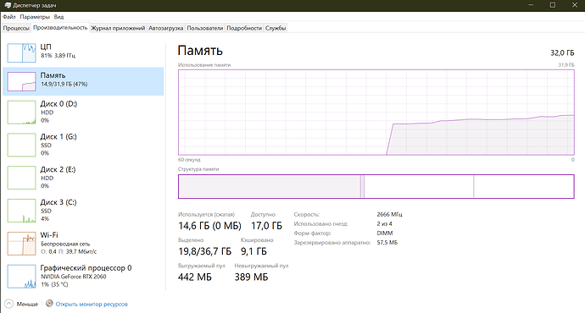This screenshot has height=313, width=585.
Task: Click the Память mini graph thumbnail
Action: click(22, 81)
